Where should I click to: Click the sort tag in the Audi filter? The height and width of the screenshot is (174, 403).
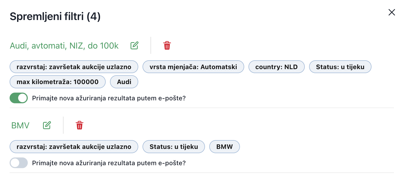pos(74,67)
